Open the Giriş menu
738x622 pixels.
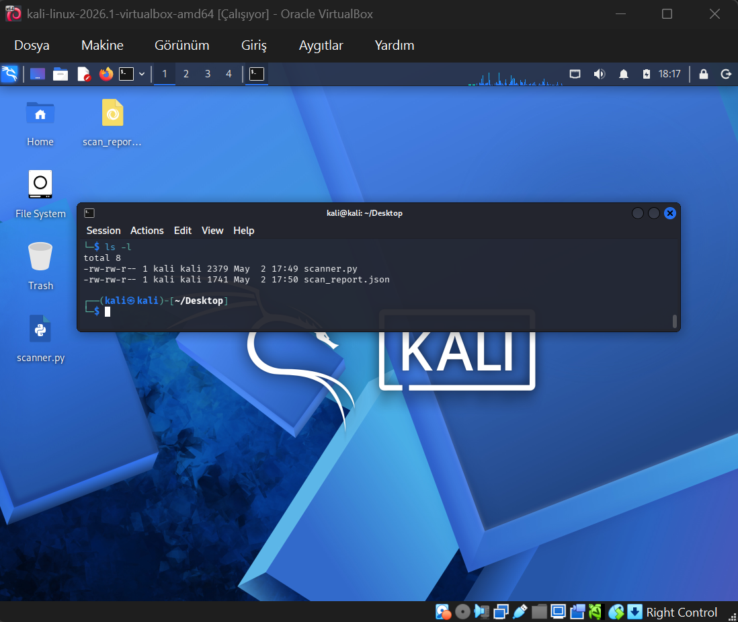tap(253, 45)
